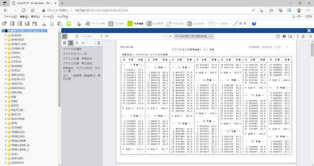Show document outline view in sidebar

[71, 43]
